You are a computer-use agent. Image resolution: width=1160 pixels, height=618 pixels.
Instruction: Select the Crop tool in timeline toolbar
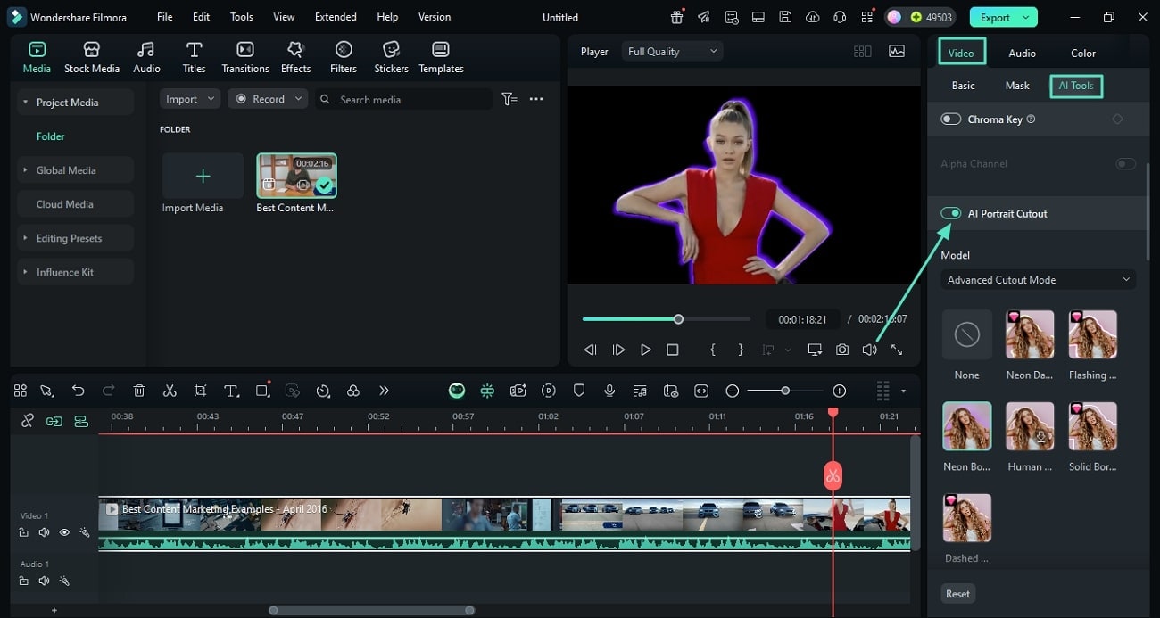pos(200,391)
